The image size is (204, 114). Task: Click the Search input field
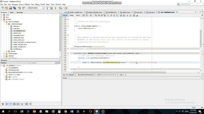pos(192,4)
